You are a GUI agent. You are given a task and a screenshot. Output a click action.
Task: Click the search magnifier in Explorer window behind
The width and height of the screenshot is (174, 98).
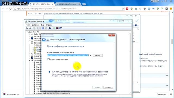137,21
